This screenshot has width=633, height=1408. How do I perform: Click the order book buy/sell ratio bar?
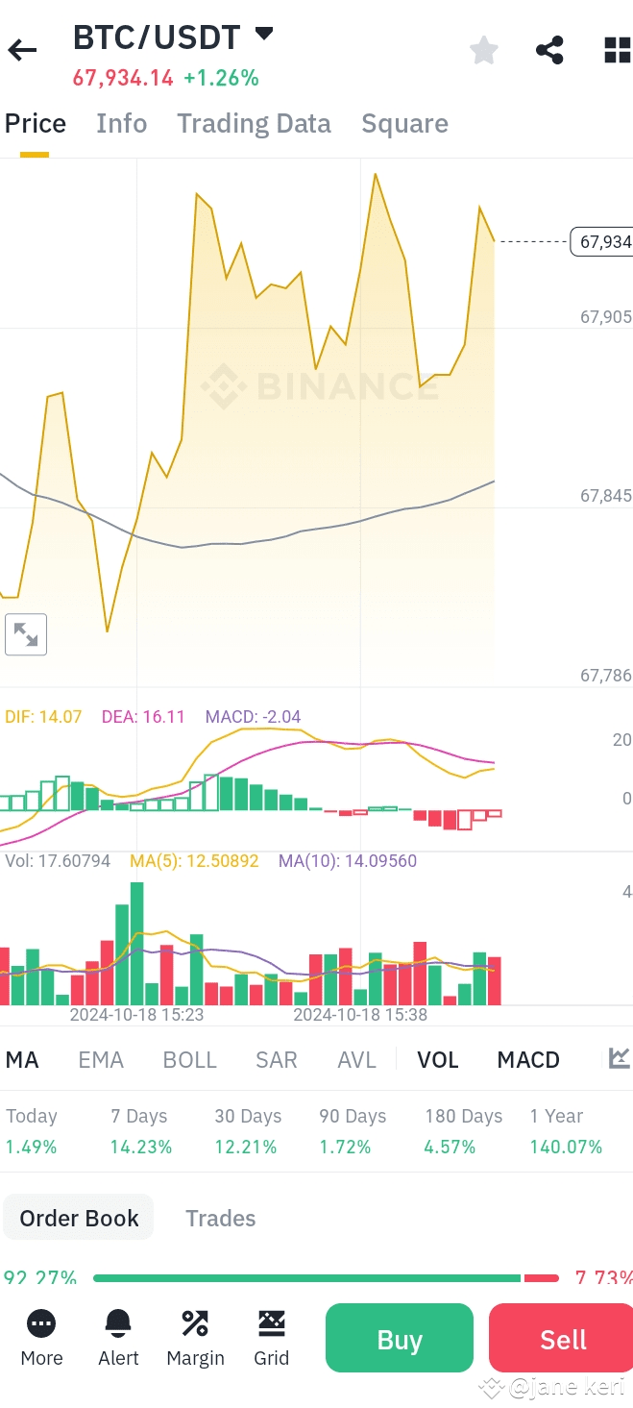(326, 1278)
